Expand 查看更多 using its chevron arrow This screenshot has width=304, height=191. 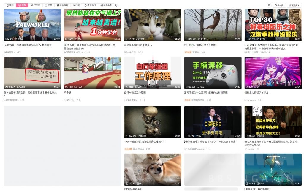pos(298,5)
